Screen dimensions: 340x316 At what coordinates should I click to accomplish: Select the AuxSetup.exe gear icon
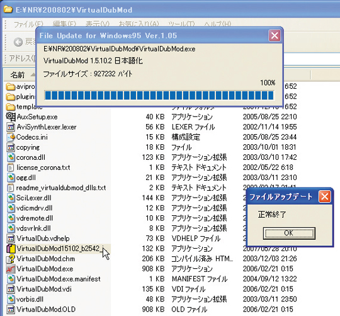11,117
